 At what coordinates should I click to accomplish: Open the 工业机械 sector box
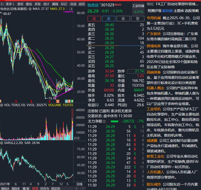(x=138, y=9)
